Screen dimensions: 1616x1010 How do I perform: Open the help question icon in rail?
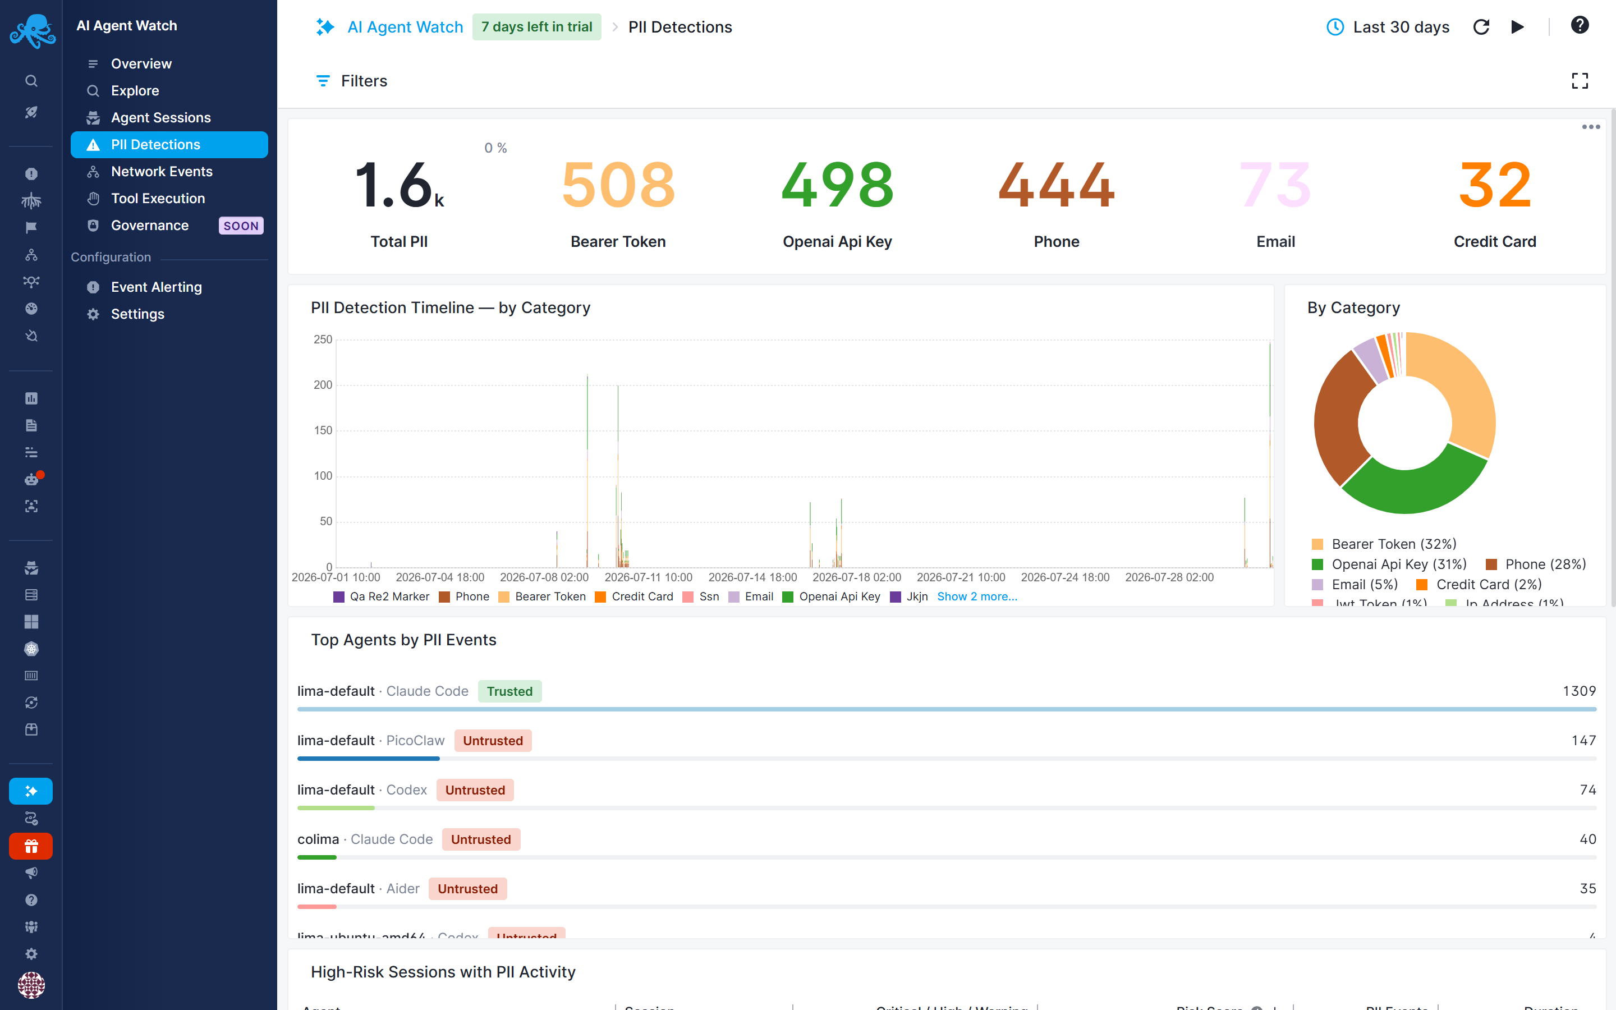[31, 900]
